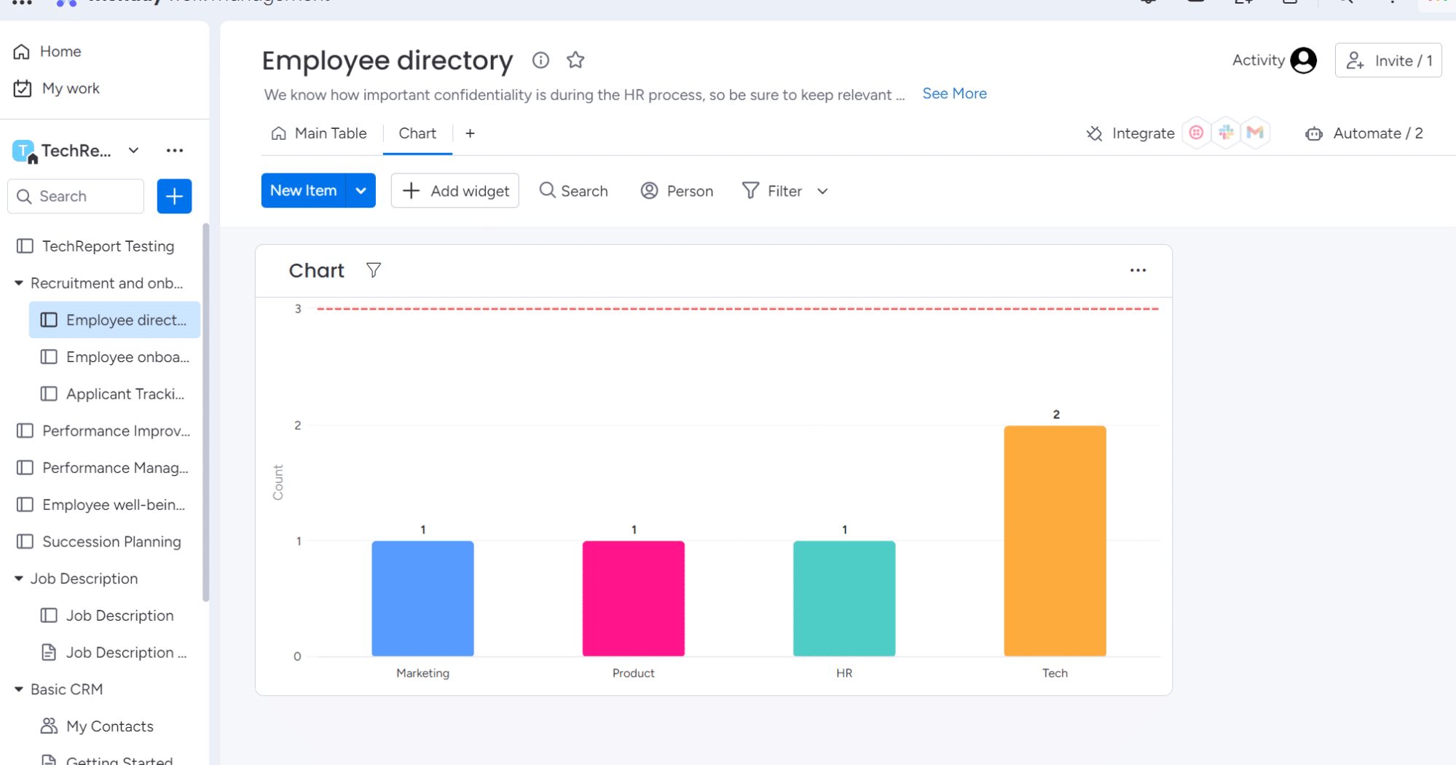
Task: Open Employee onboa... board
Action: tap(114, 357)
